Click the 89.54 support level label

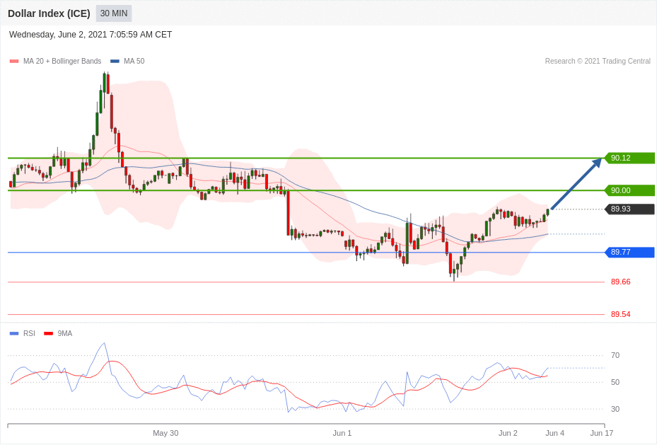[620, 314]
